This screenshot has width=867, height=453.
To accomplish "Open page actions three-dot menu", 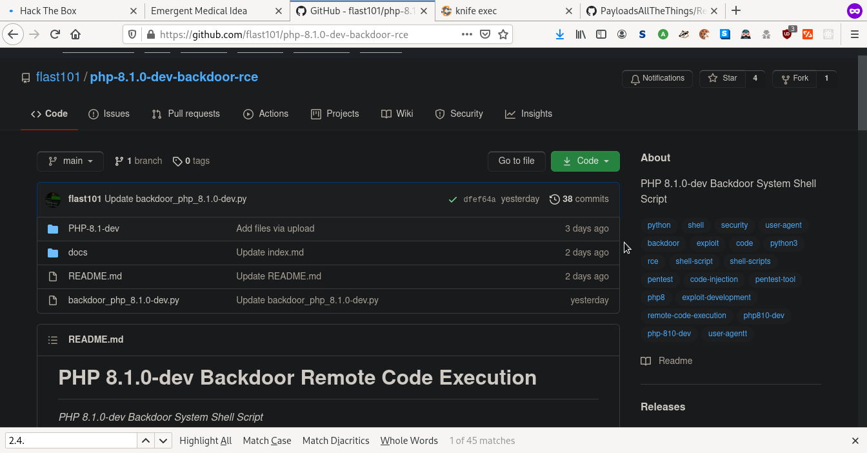I will 467,35.
